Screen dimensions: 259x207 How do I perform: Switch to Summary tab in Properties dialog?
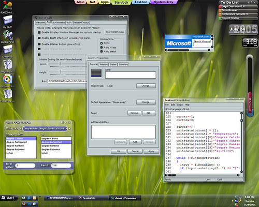123,64
